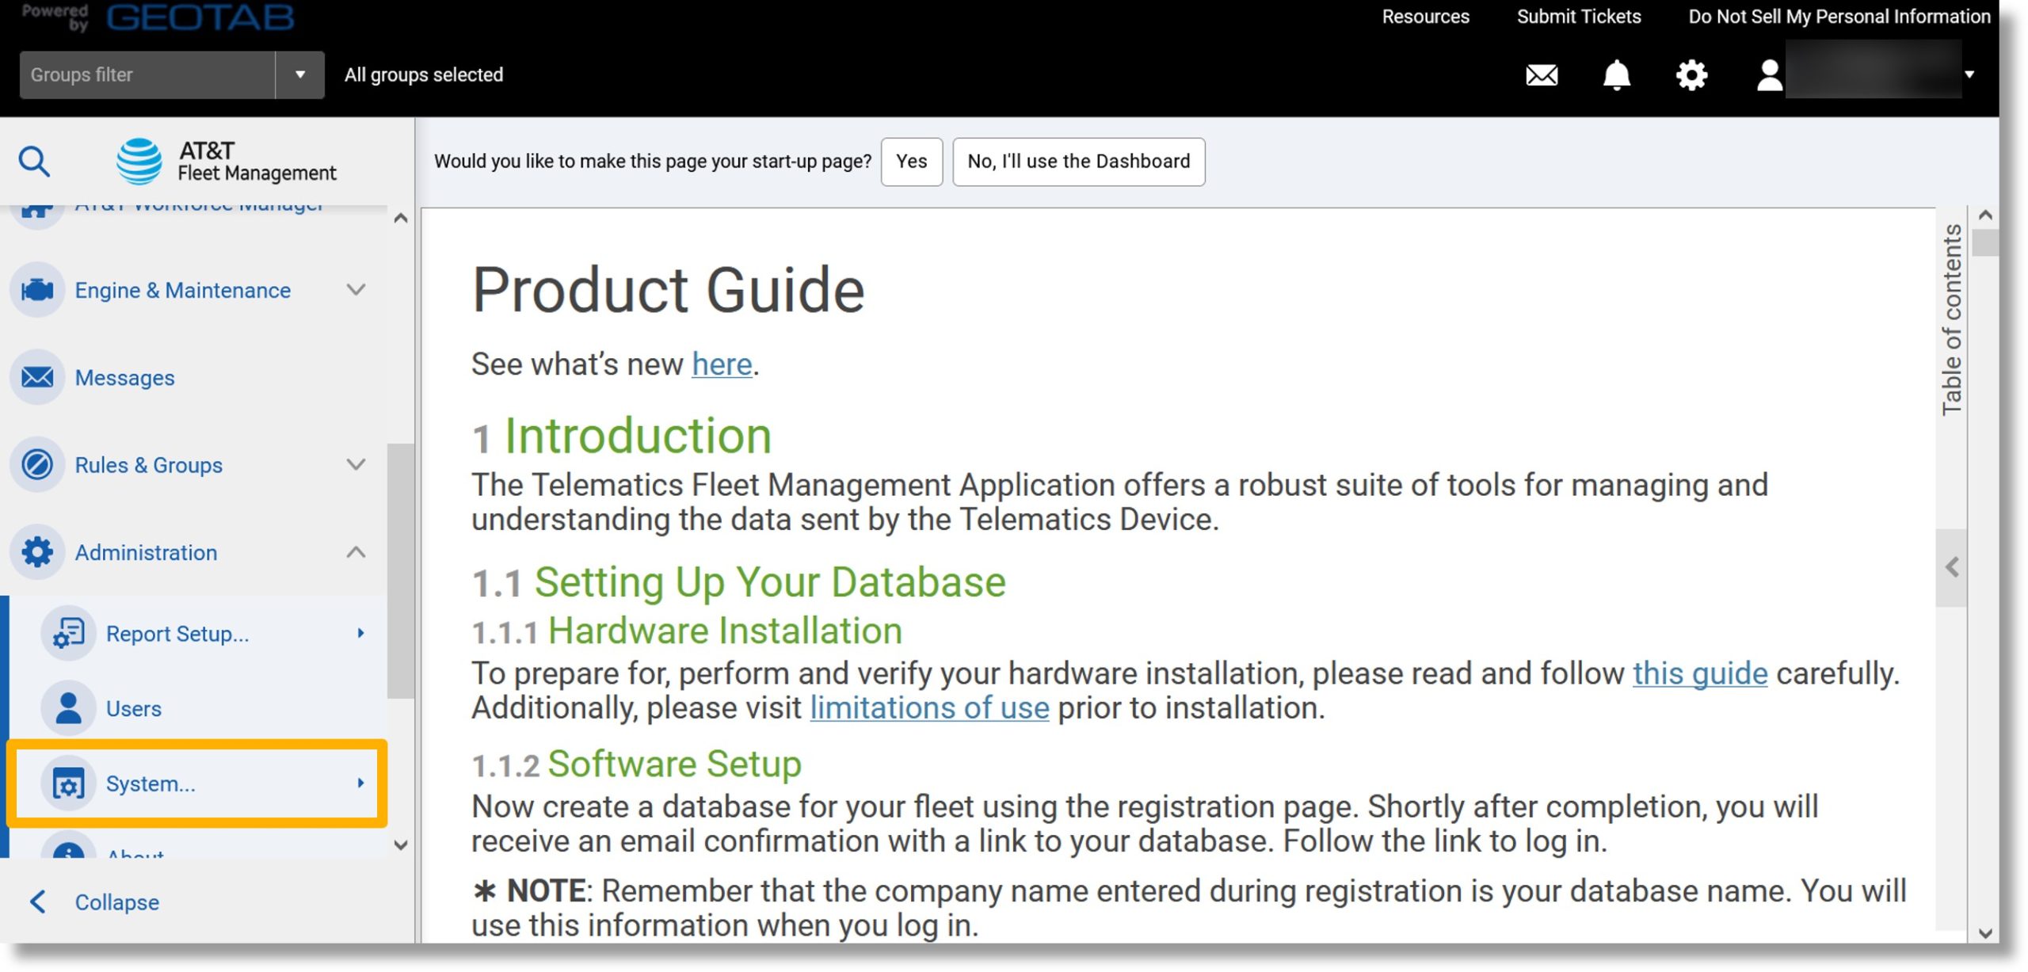Click the Messages envelope sidebar icon
The width and height of the screenshot is (2028, 972).
pos(37,377)
